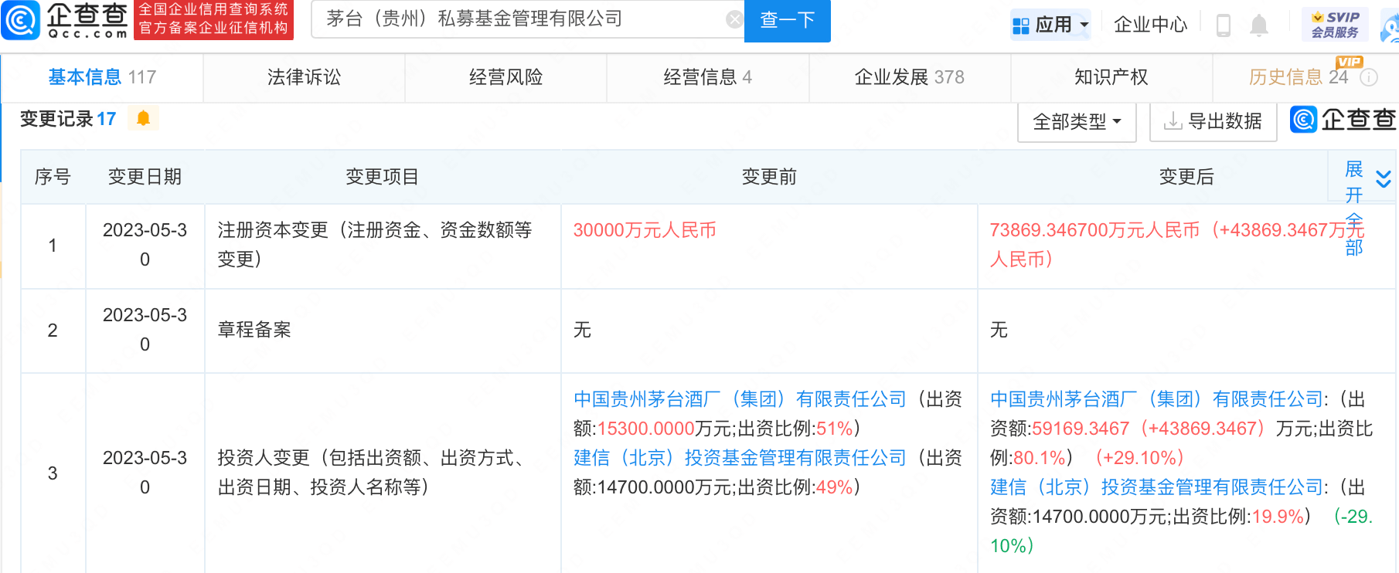This screenshot has width=1399, height=573.
Task: Click the 查一下 search button
Action: 787,20
